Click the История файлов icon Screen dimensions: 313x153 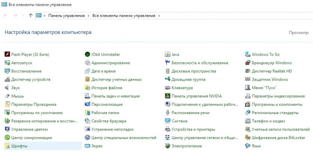coord(87,88)
